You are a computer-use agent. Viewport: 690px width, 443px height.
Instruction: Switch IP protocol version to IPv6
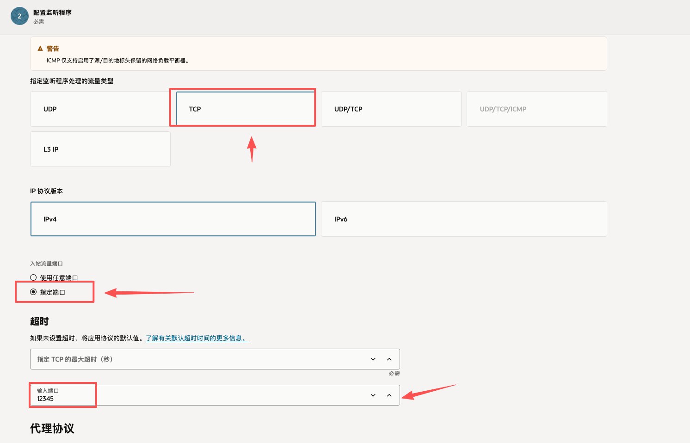point(463,219)
